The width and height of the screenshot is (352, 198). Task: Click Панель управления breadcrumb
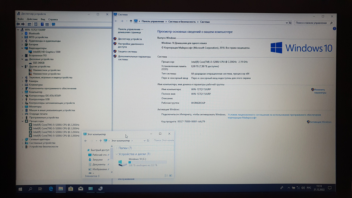(153, 21)
